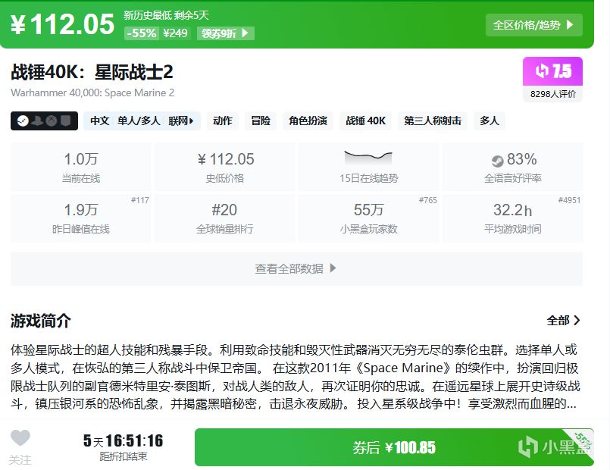Click the 游戏简介 section heading
The image size is (610, 470).
(x=41, y=321)
